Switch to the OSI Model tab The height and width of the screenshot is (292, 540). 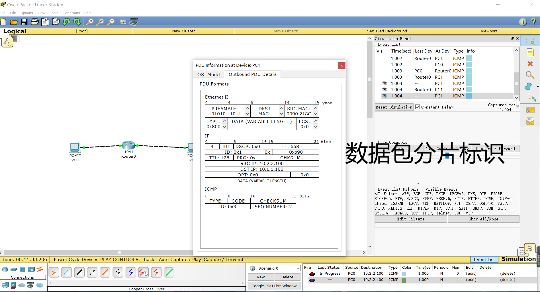209,74
